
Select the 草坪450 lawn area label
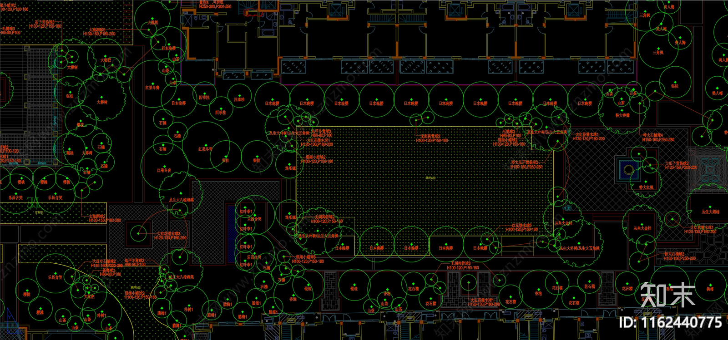point(430,178)
